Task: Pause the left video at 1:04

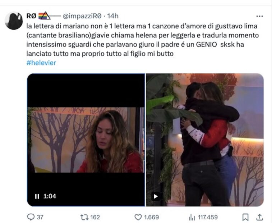Action: pos(37,196)
